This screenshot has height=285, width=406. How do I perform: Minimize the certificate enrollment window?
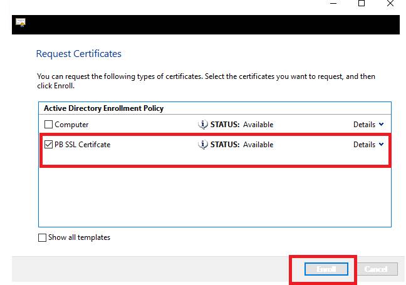coord(331,4)
